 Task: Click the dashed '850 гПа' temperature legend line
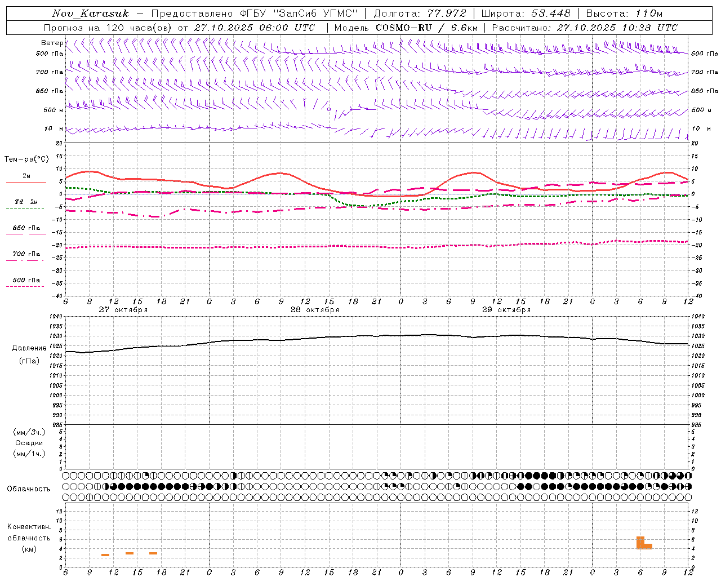click(x=26, y=234)
